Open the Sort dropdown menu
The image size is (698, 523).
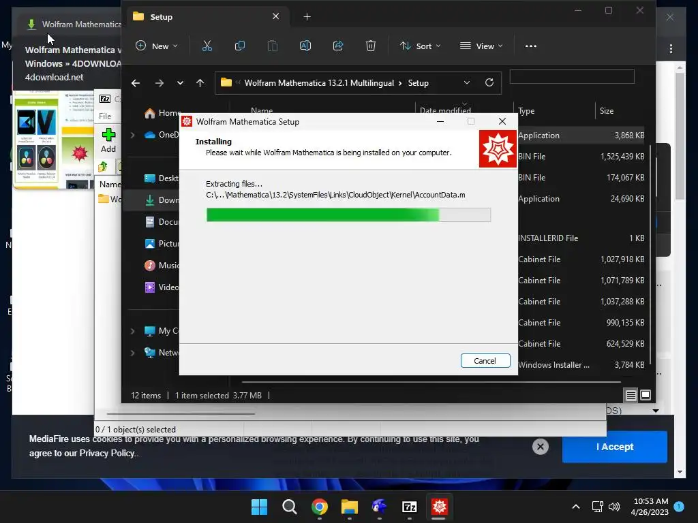tap(420, 46)
